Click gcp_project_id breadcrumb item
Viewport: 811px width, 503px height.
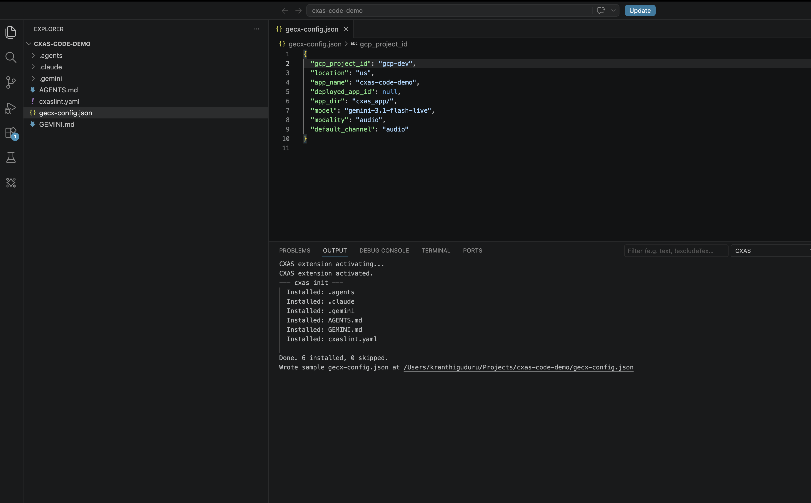(384, 44)
